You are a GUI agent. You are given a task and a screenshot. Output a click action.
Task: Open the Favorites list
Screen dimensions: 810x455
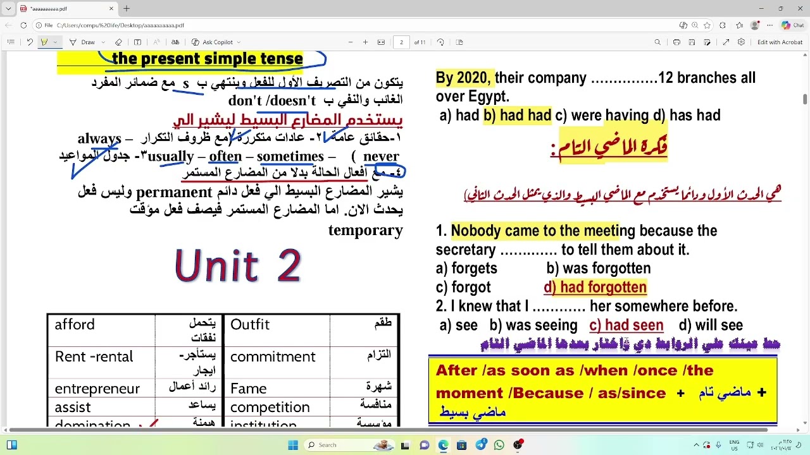740,25
